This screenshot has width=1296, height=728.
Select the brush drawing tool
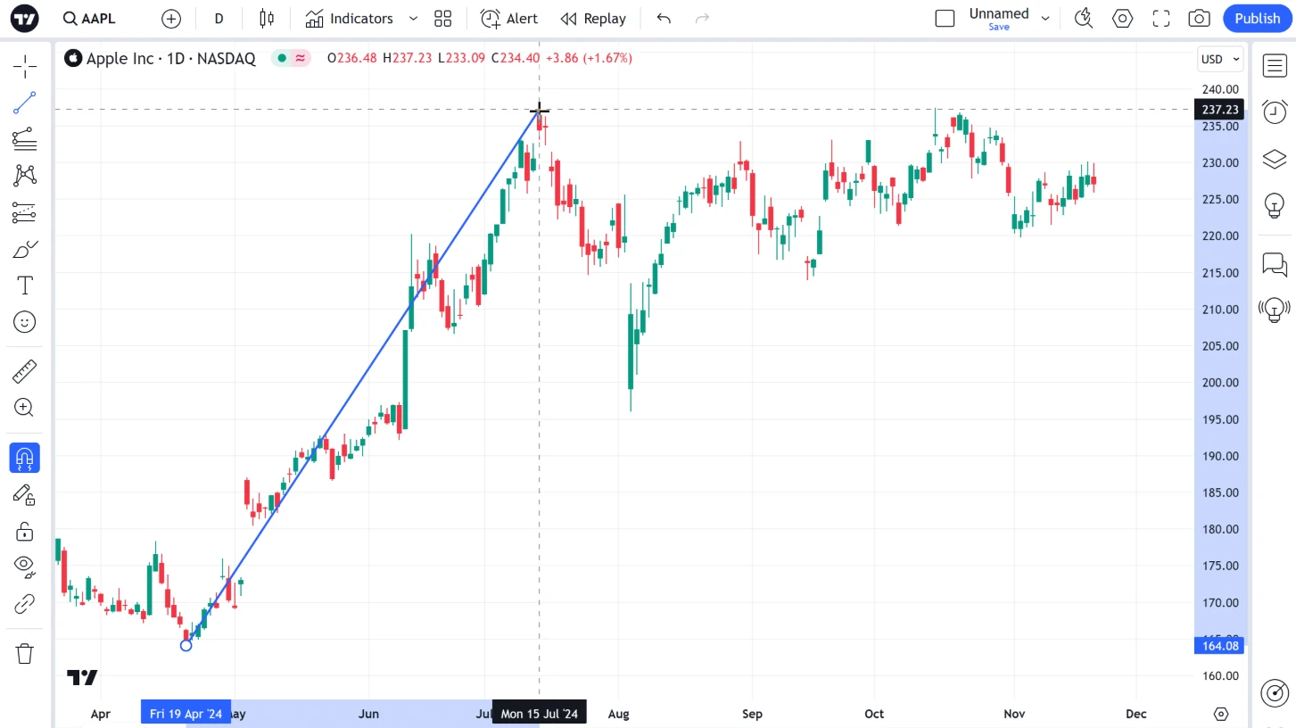(25, 249)
